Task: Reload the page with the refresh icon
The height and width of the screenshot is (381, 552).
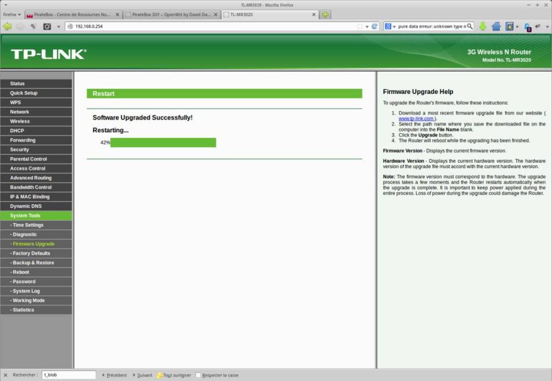Action: click(x=375, y=27)
